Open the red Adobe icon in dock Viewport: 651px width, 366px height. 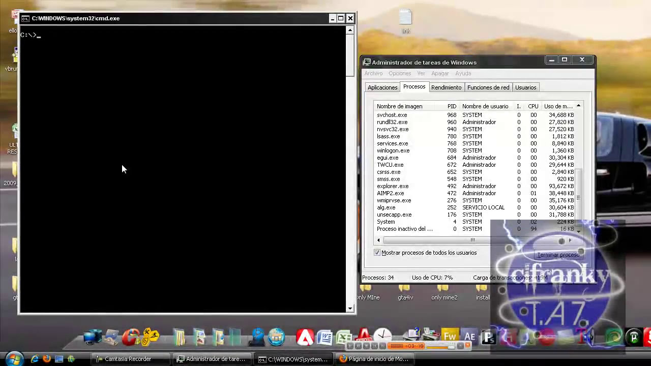pos(305,338)
